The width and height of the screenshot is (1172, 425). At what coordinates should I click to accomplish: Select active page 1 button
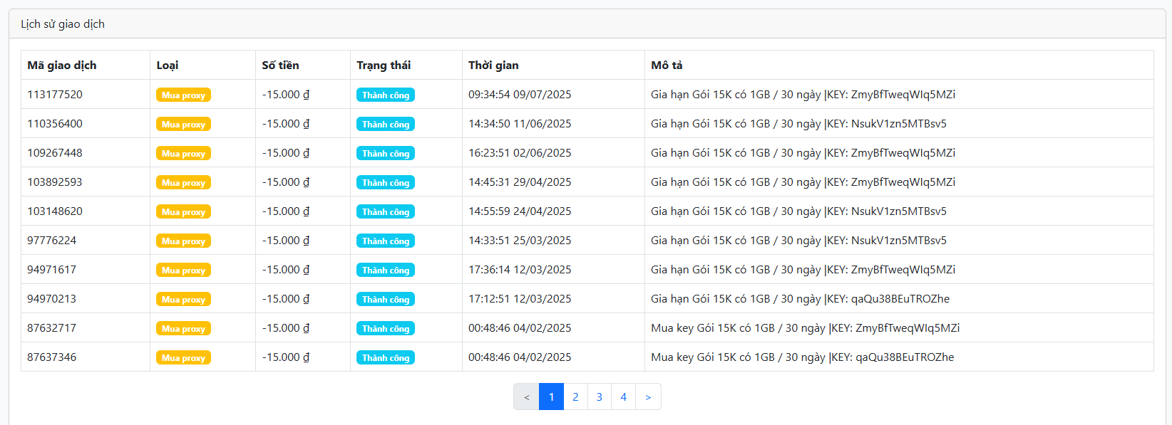click(x=551, y=397)
